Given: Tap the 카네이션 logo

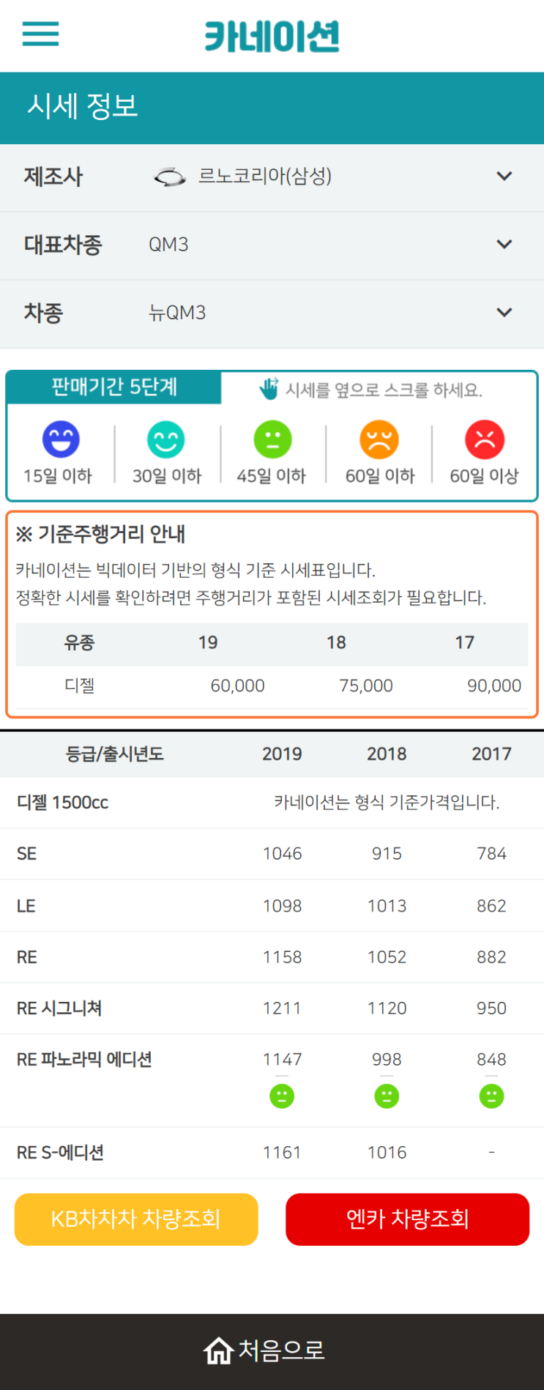Looking at the screenshot, I should (272, 36).
